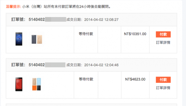Click 等待付款 status of the NT$10351.00 order
This screenshot has width=186, height=106.
[86, 34]
